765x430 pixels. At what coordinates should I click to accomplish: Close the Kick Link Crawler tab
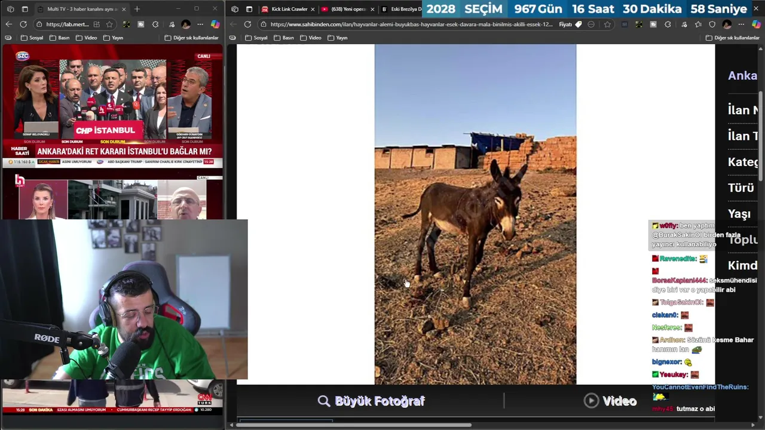(x=313, y=9)
